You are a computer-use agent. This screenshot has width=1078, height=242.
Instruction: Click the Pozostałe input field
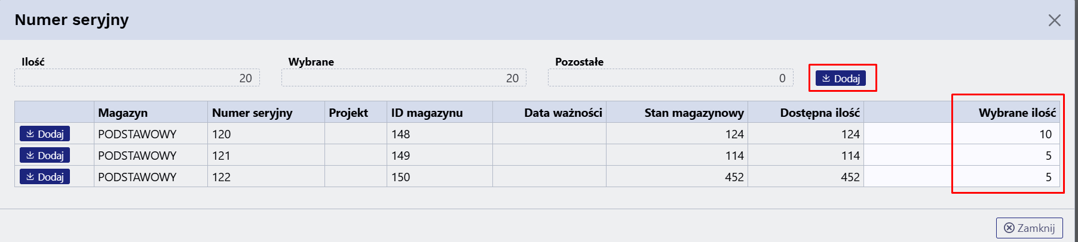pyautogui.click(x=670, y=77)
